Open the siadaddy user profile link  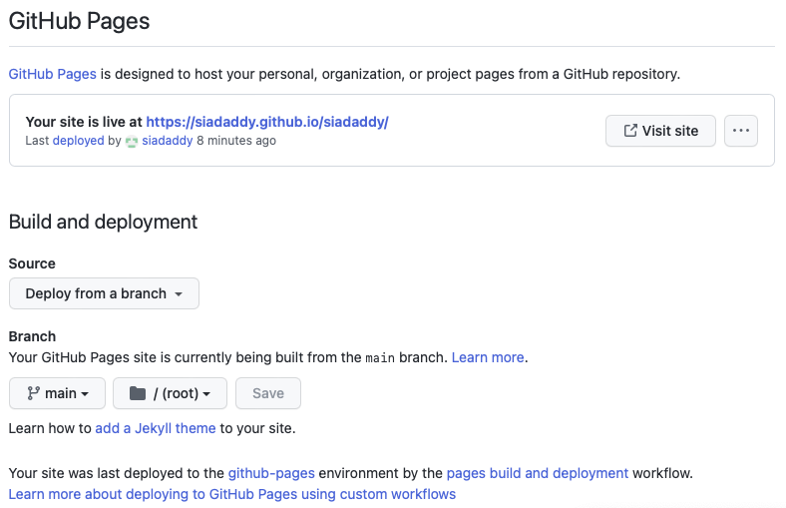coord(167,141)
